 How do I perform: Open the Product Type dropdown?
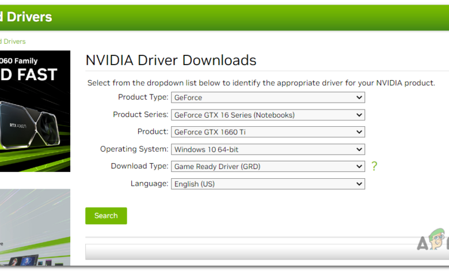[x=268, y=97]
